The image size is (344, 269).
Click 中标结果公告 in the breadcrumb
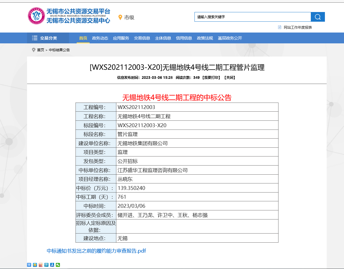pos(59,50)
